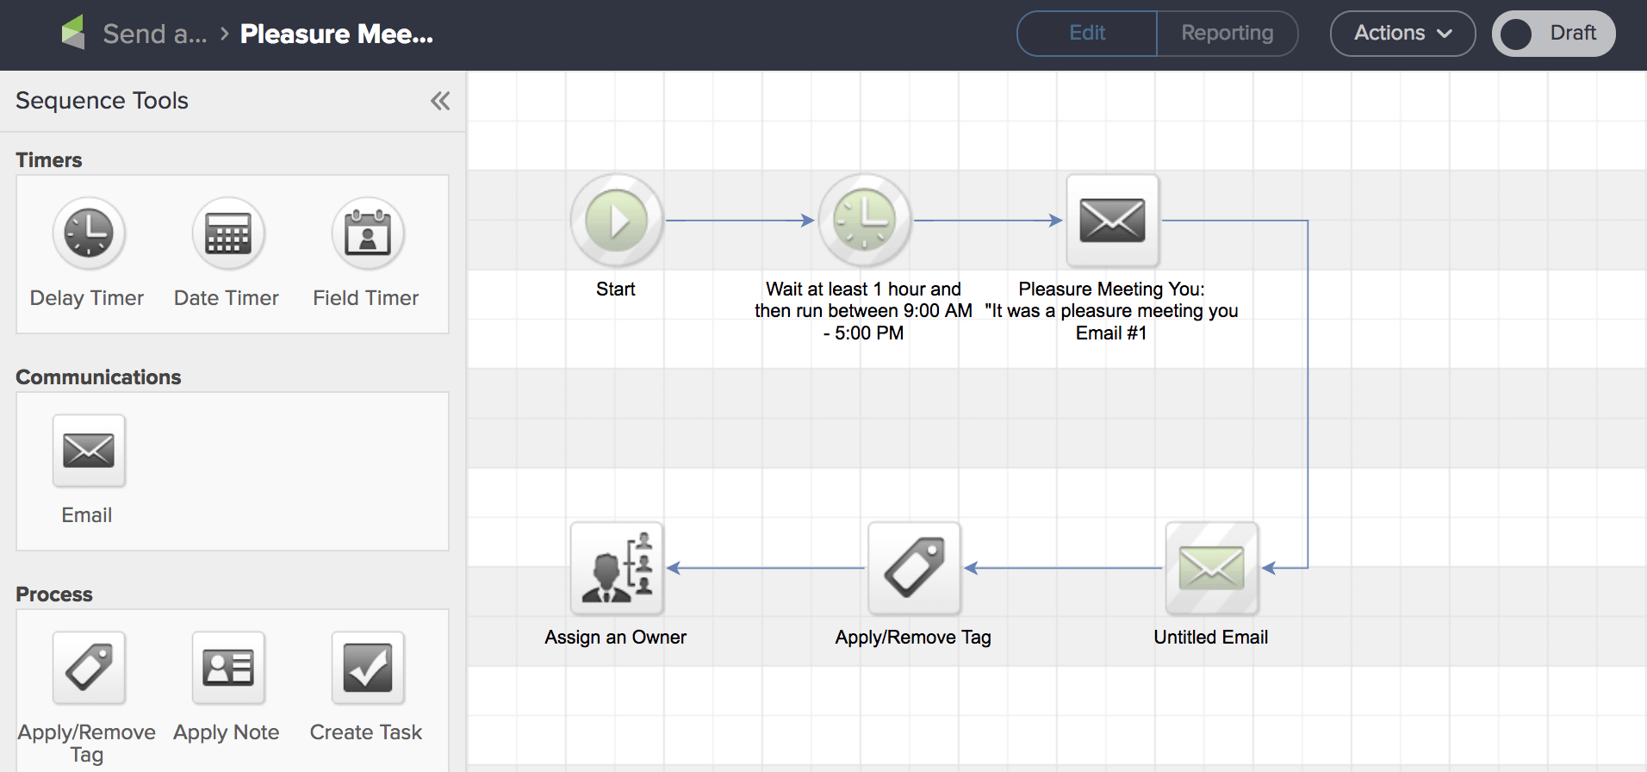Select the Apply Note tool

(228, 668)
